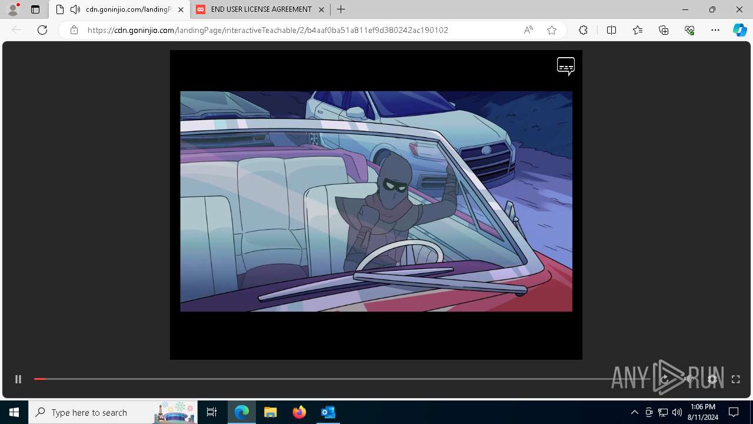Open Windows Start menu
Image resolution: width=753 pixels, height=424 pixels.
pos(14,412)
